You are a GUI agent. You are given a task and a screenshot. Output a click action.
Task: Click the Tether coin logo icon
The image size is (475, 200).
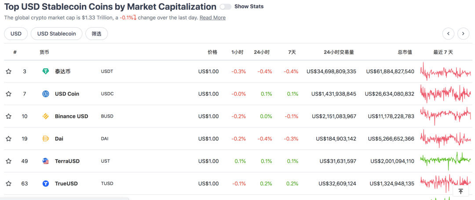click(x=46, y=71)
